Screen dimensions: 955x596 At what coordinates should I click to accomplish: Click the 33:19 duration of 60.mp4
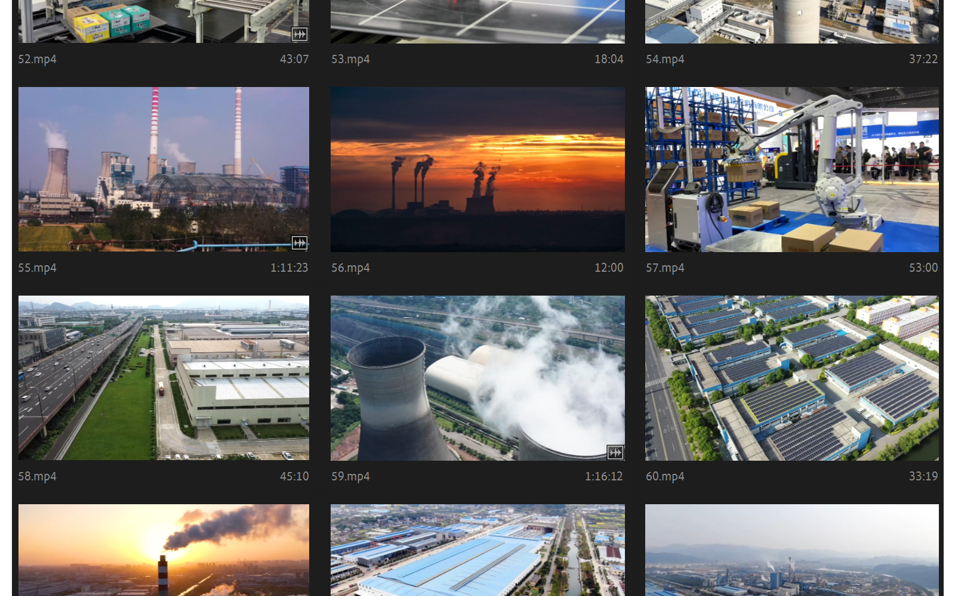[923, 476]
